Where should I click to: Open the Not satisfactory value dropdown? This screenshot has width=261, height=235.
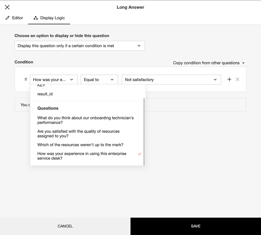(171, 80)
